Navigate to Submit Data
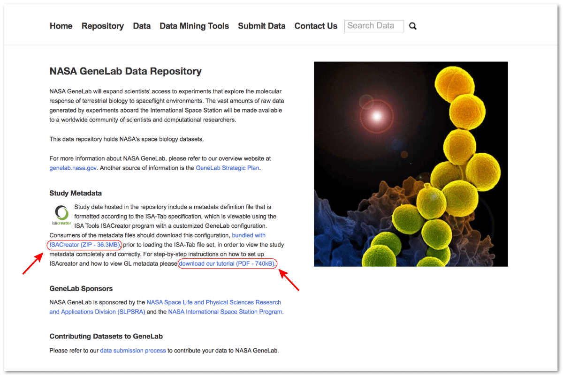Viewport: 563px width, 375px height. coord(262,26)
